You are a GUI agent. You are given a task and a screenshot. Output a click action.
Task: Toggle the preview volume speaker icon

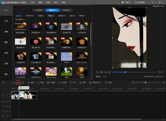pos(159,72)
